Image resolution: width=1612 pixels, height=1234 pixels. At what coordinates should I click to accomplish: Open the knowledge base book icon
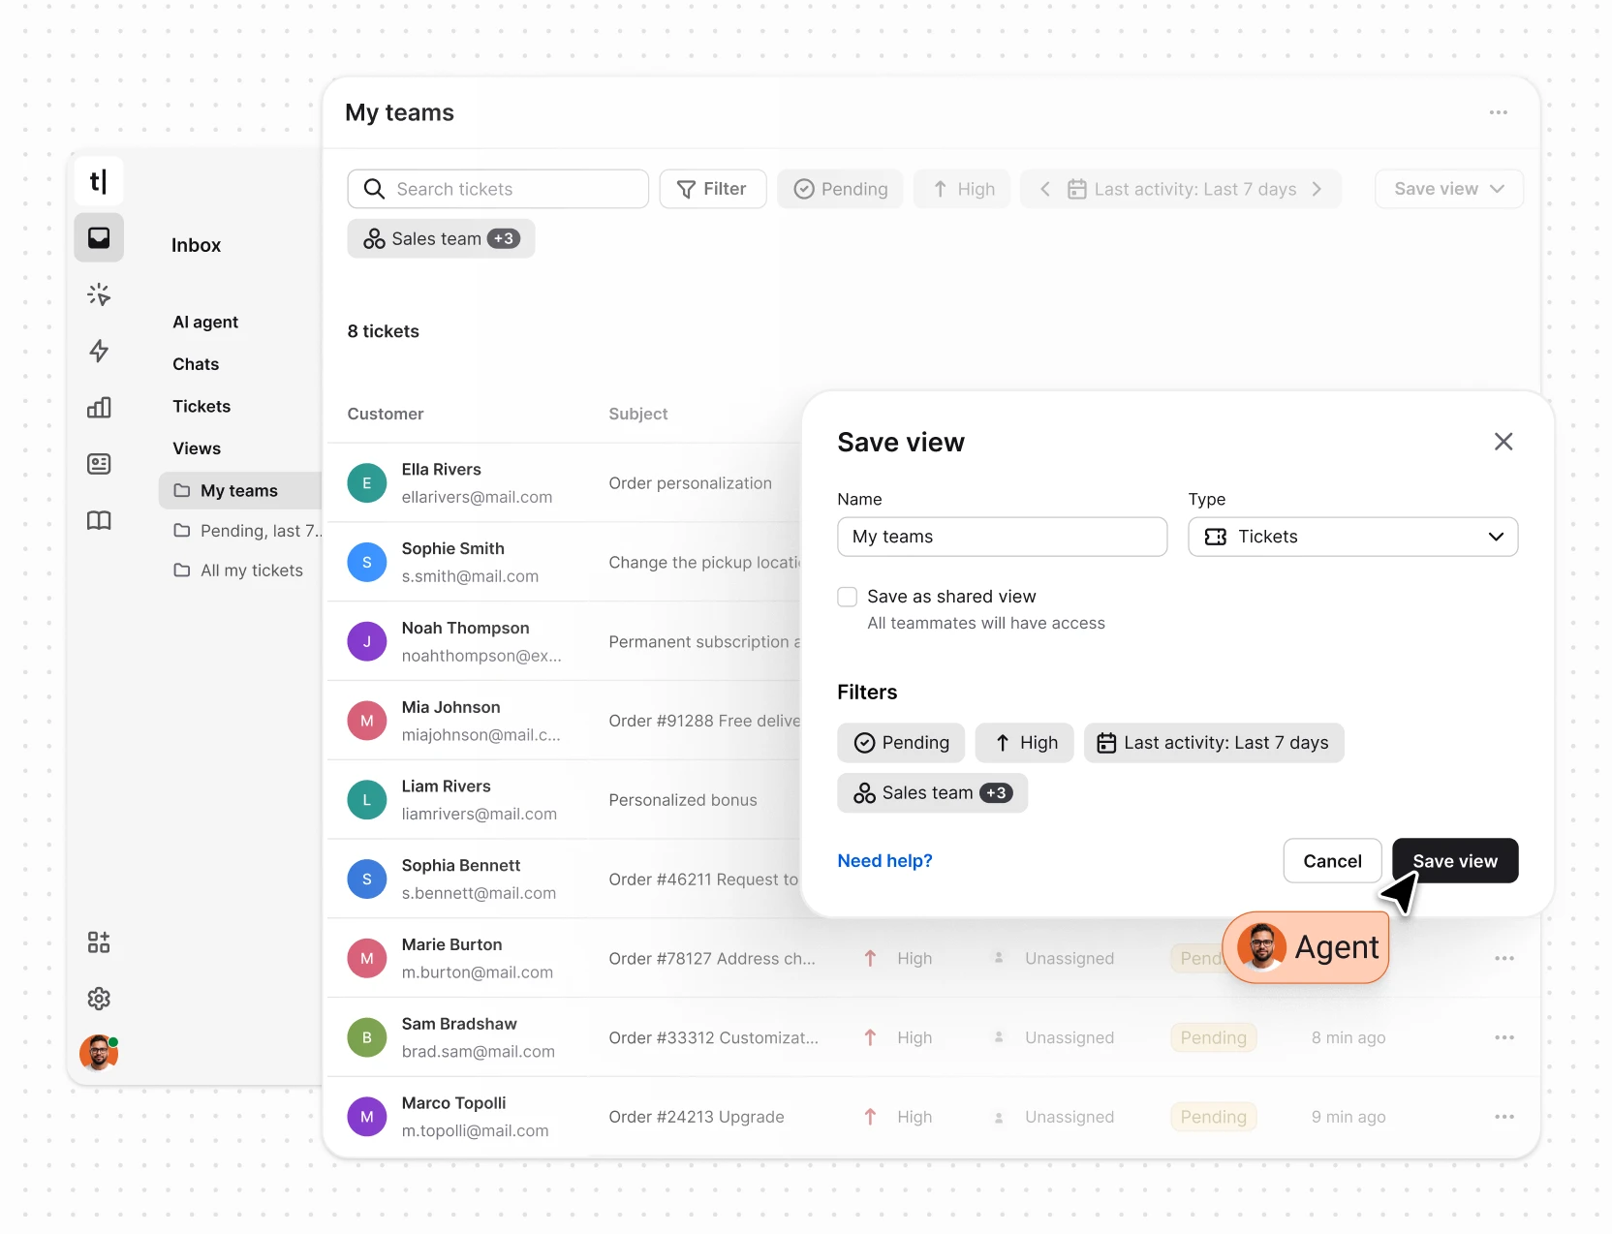coord(99,521)
